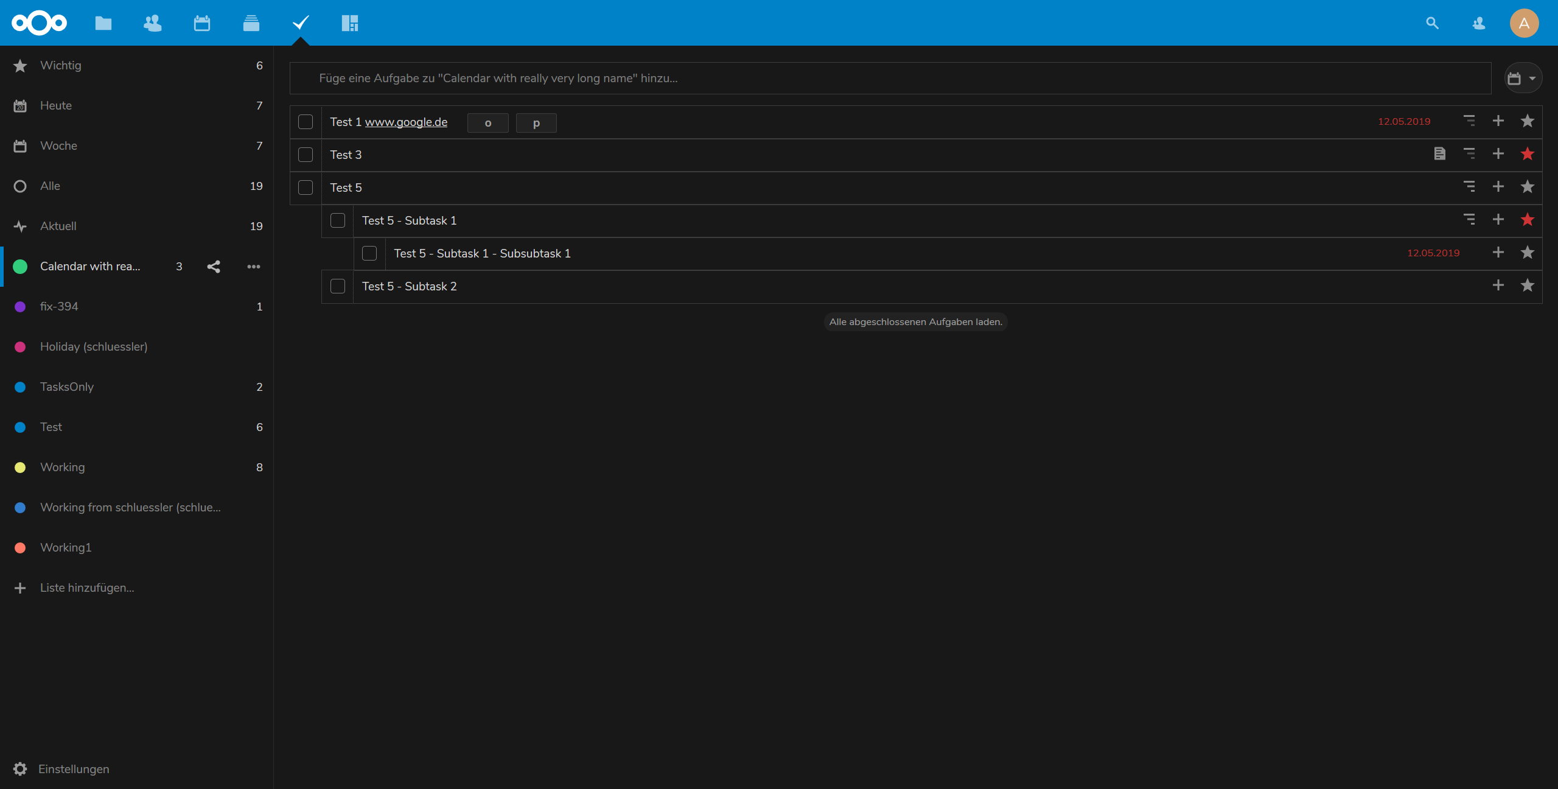Toggle subtasks of Test 5 - Subtask 1
The height and width of the screenshot is (789, 1558).
coord(1469,220)
